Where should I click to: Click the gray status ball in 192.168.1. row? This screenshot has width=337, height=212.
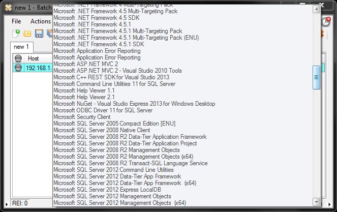(x=18, y=68)
